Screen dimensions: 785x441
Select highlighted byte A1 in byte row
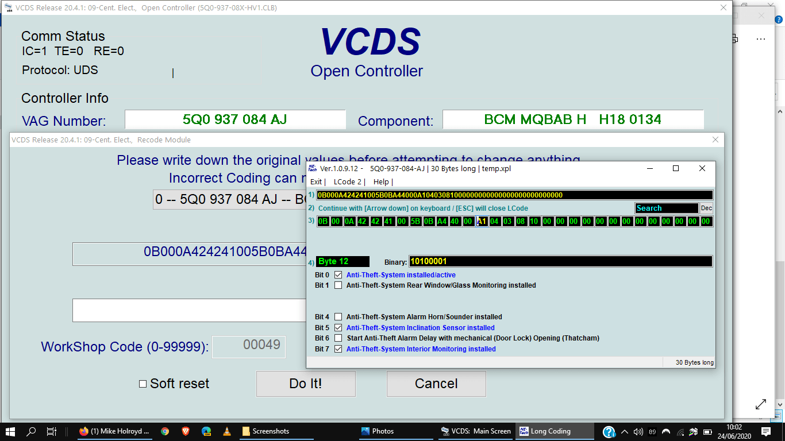click(x=482, y=222)
